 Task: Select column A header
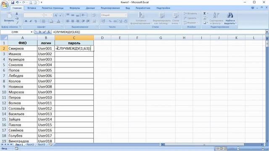(22, 38)
